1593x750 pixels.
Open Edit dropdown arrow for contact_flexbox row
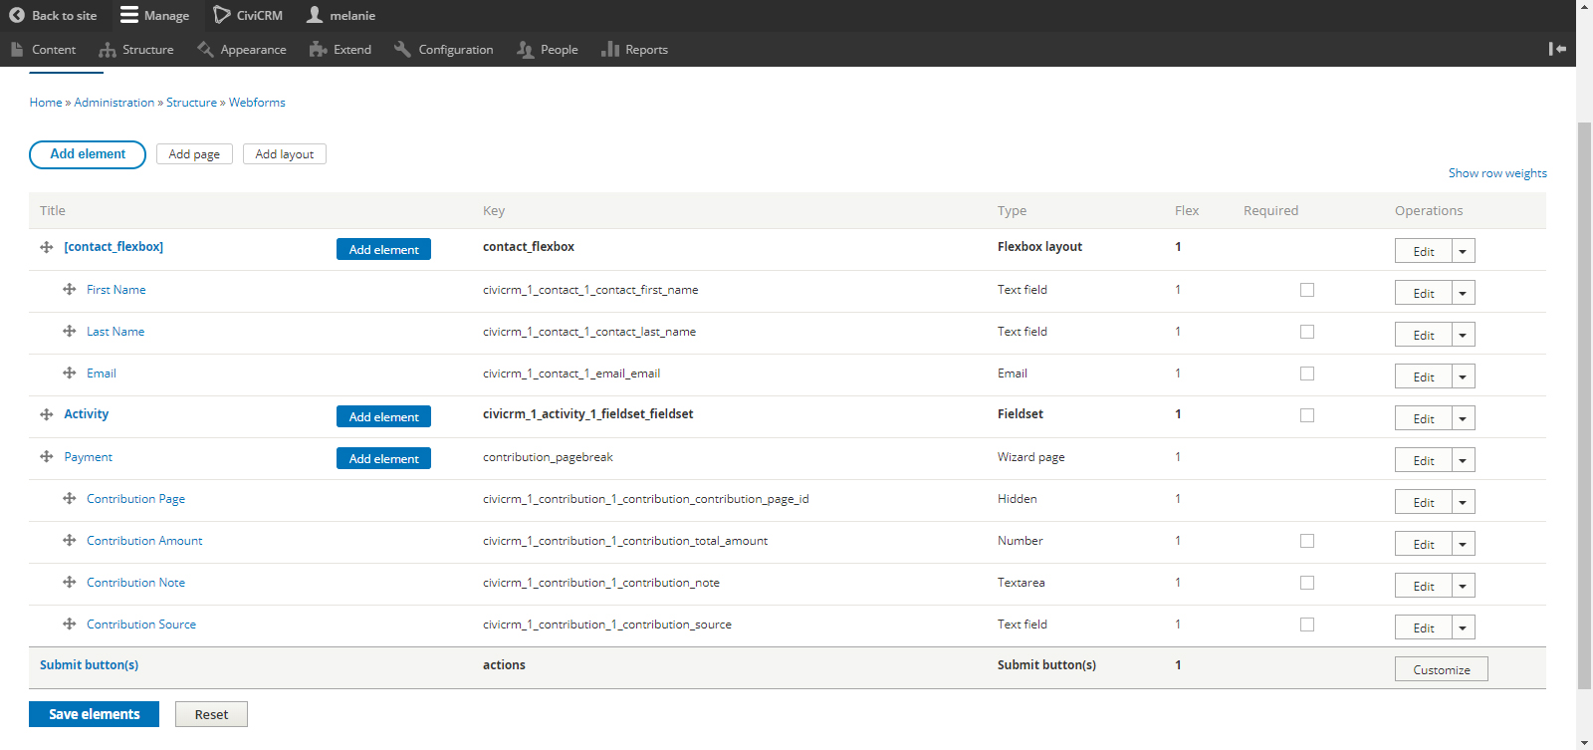[1463, 251]
